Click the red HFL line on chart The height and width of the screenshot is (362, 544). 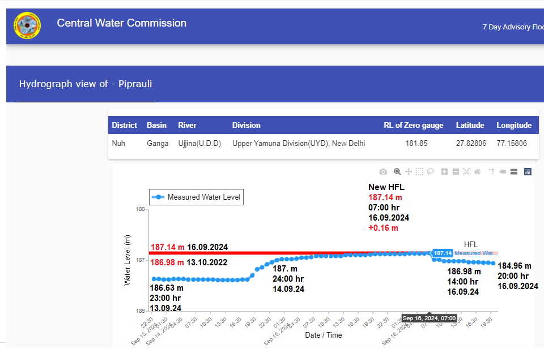tap(283, 253)
